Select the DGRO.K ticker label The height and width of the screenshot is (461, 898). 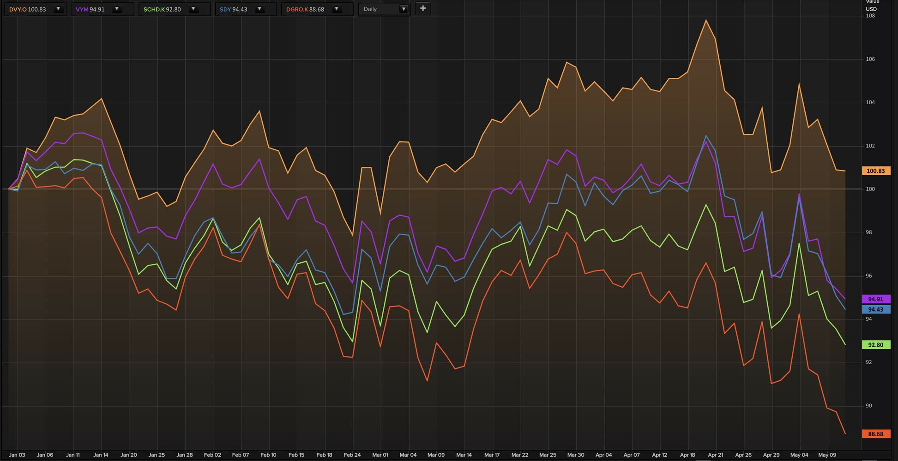click(297, 9)
